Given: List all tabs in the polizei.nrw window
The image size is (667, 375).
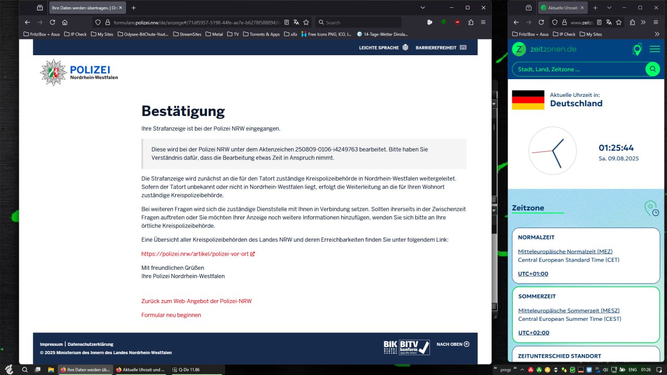Looking at the screenshot, I should [x=423, y=8].
